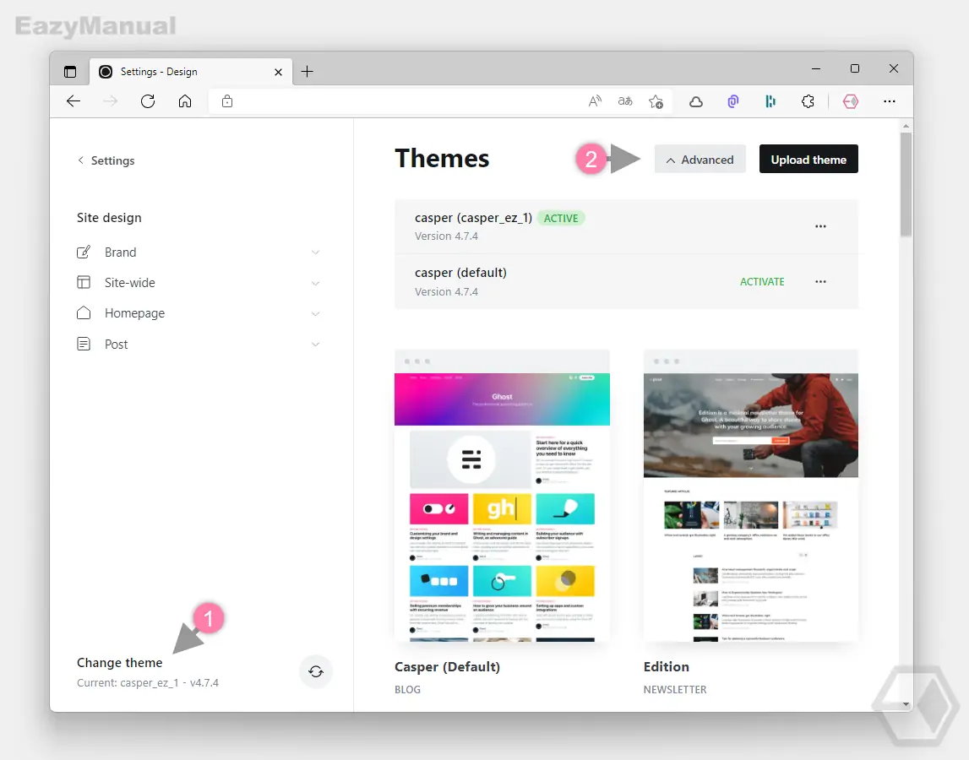Click the Casper (Default) theme title

[448, 667]
